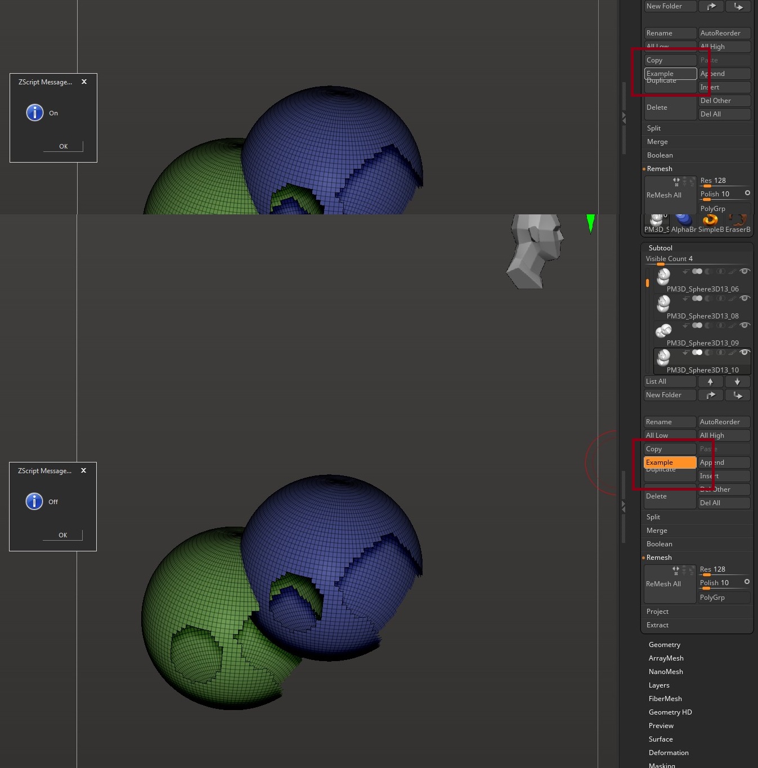Image resolution: width=758 pixels, height=768 pixels.
Task: Click union boolean icon on PM3D_Sphere3D13_06
Action: point(697,272)
